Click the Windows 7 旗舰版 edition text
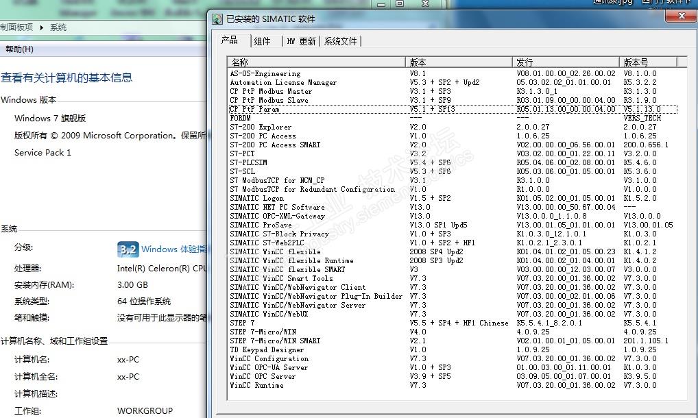 tap(50, 119)
